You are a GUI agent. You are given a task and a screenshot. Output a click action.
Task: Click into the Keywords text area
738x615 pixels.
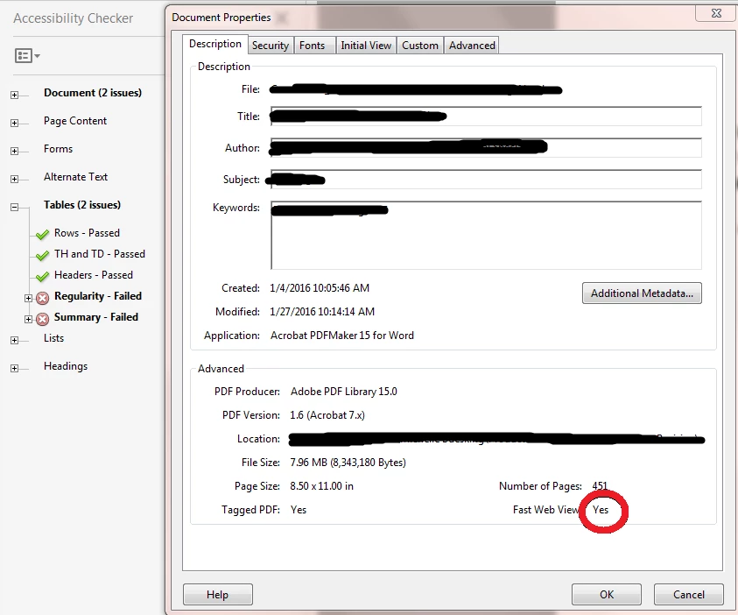point(486,235)
